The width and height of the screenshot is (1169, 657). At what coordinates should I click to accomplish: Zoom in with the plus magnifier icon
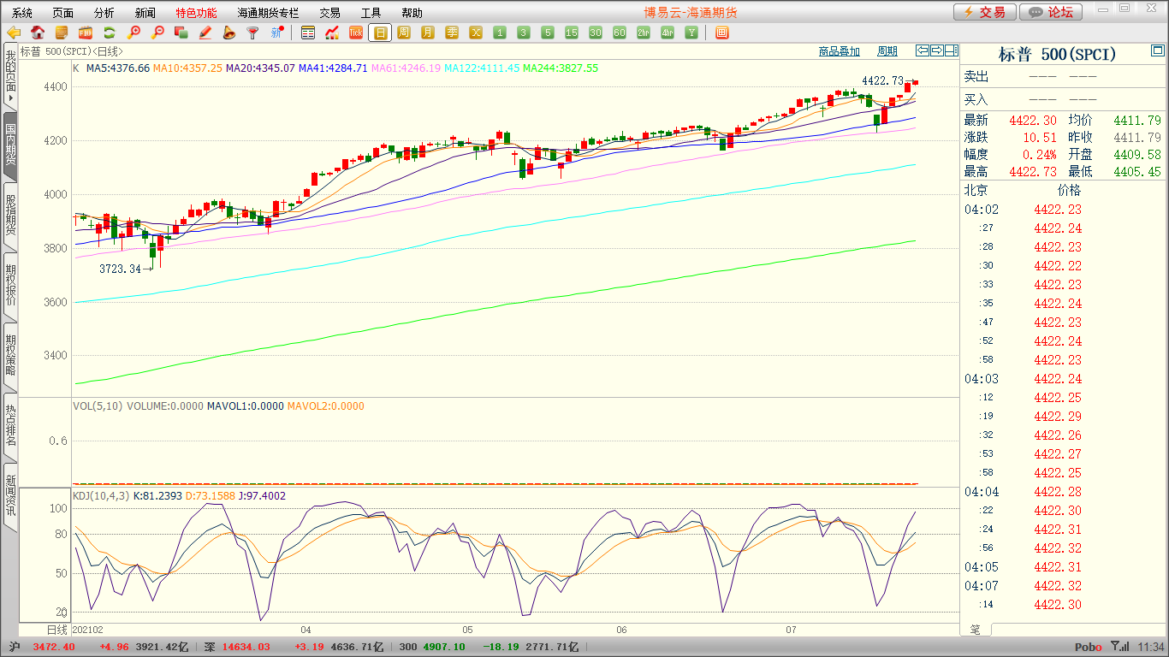pos(134,33)
